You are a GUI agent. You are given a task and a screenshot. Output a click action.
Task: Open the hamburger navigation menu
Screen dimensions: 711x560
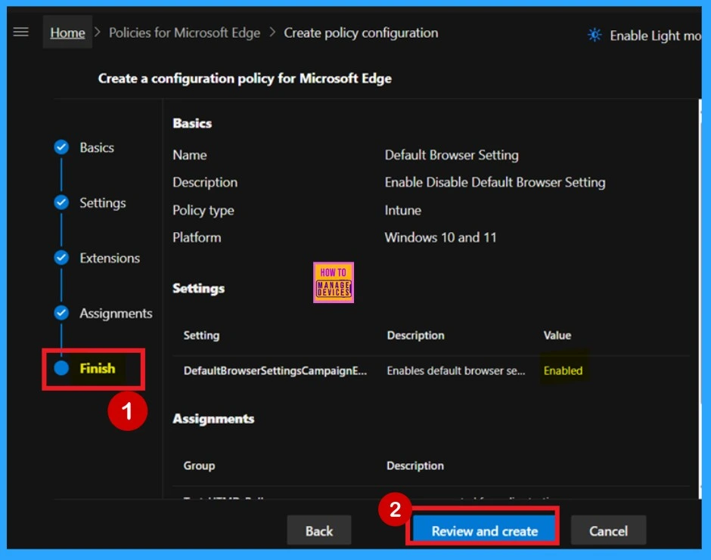pyautogui.click(x=21, y=32)
